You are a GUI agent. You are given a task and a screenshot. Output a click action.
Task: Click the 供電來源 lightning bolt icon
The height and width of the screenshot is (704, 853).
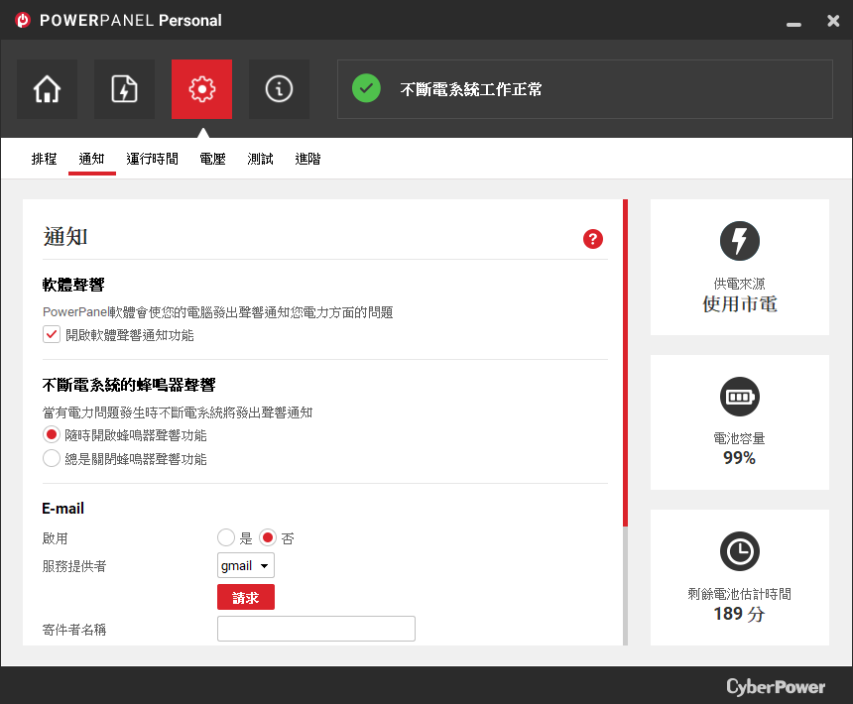tap(739, 241)
